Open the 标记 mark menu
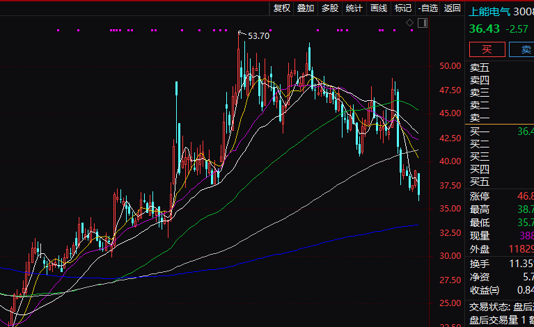The image size is (534, 327). coord(403,8)
